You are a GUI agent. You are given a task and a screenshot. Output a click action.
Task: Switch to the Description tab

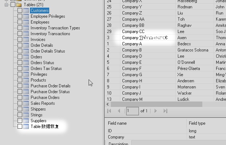pyautogui.click(x=118, y=144)
